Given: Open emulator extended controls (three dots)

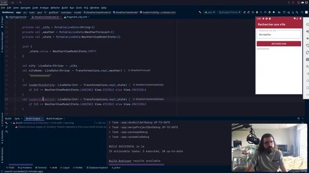Looking at the screenshot, I should pyautogui.click(x=307, y=95).
